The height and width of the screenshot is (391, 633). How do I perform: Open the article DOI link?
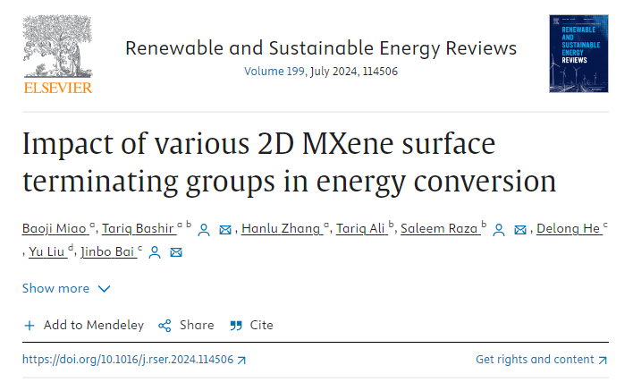coord(128,360)
